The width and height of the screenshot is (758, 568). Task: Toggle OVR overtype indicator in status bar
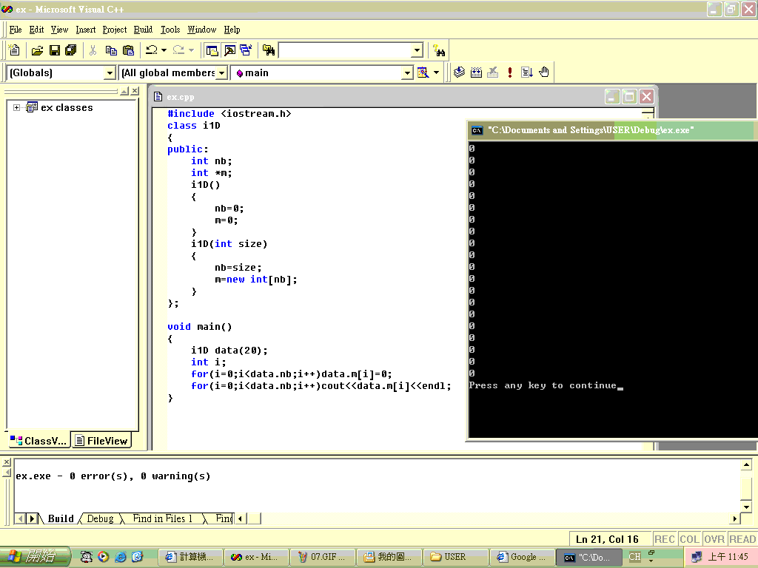point(714,539)
